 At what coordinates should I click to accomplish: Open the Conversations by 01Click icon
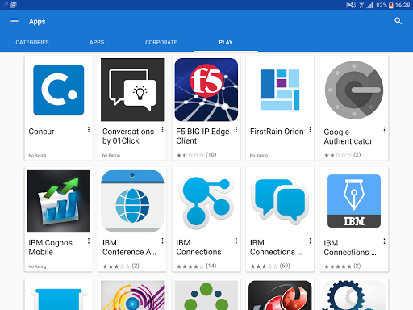pyautogui.click(x=132, y=90)
